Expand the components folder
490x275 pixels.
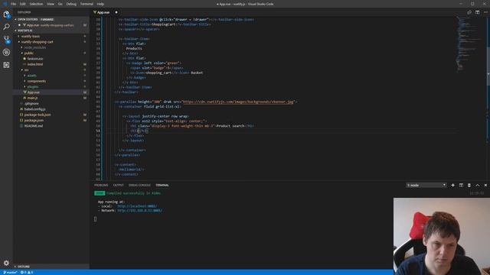(36, 81)
